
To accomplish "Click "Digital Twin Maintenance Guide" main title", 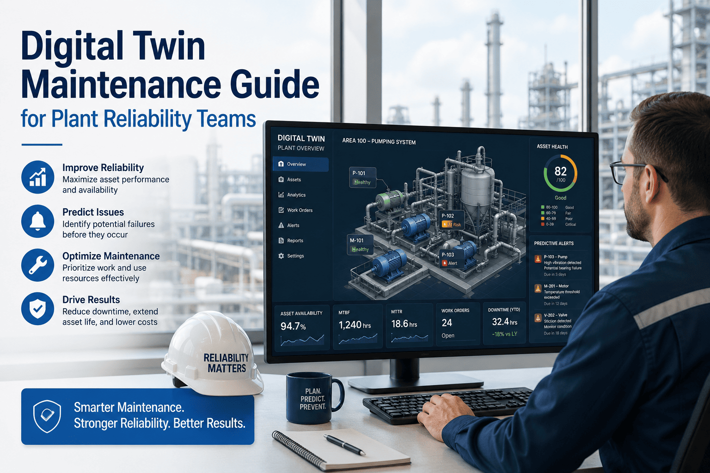I will tap(170, 65).
